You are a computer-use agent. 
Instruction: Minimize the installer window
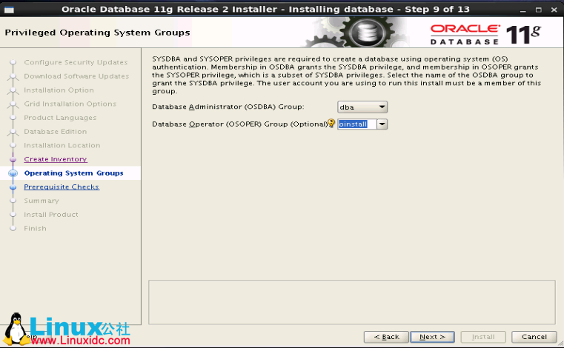(522, 10)
